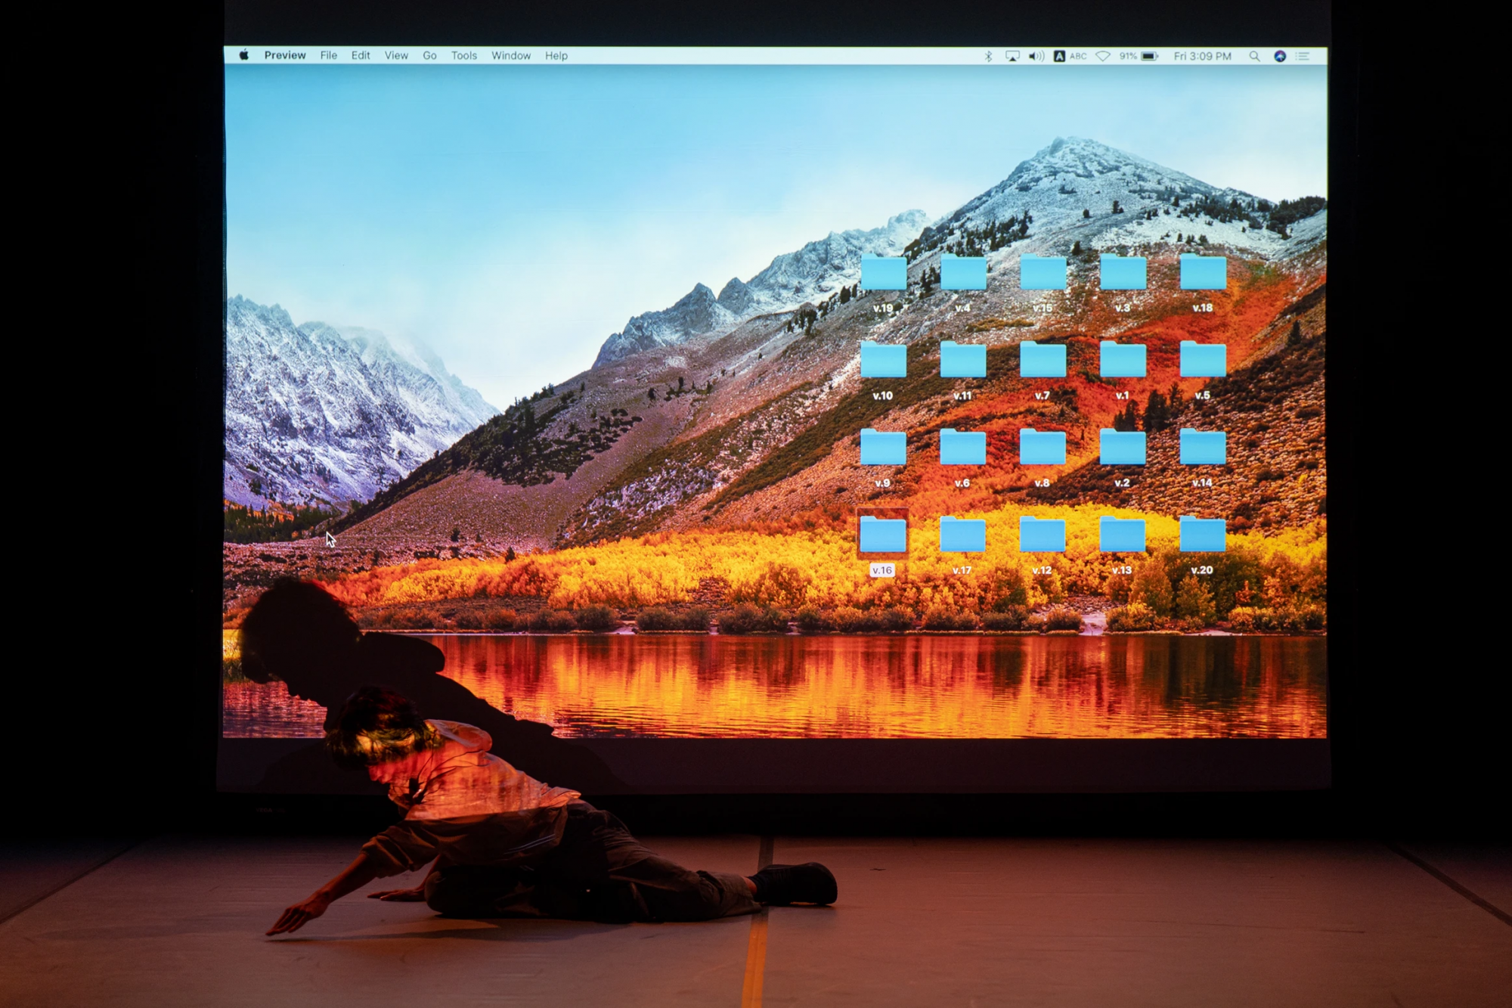
Task: Select the v.7 folder
Action: coord(1043,361)
